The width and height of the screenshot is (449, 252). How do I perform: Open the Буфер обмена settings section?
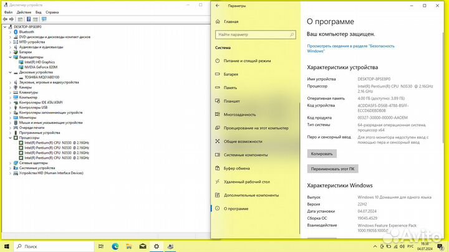[x=236, y=168]
